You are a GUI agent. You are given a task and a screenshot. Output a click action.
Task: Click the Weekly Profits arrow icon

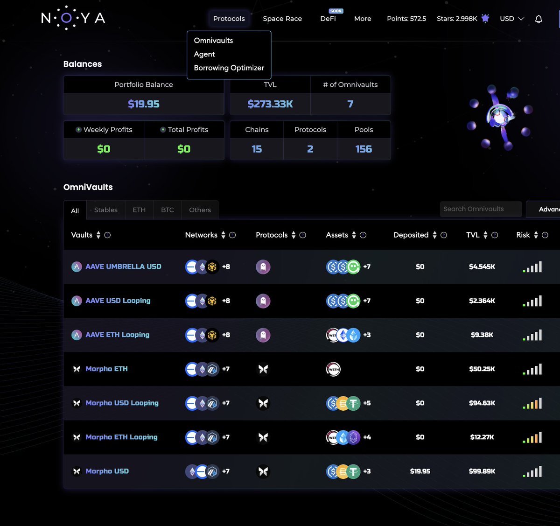click(78, 130)
